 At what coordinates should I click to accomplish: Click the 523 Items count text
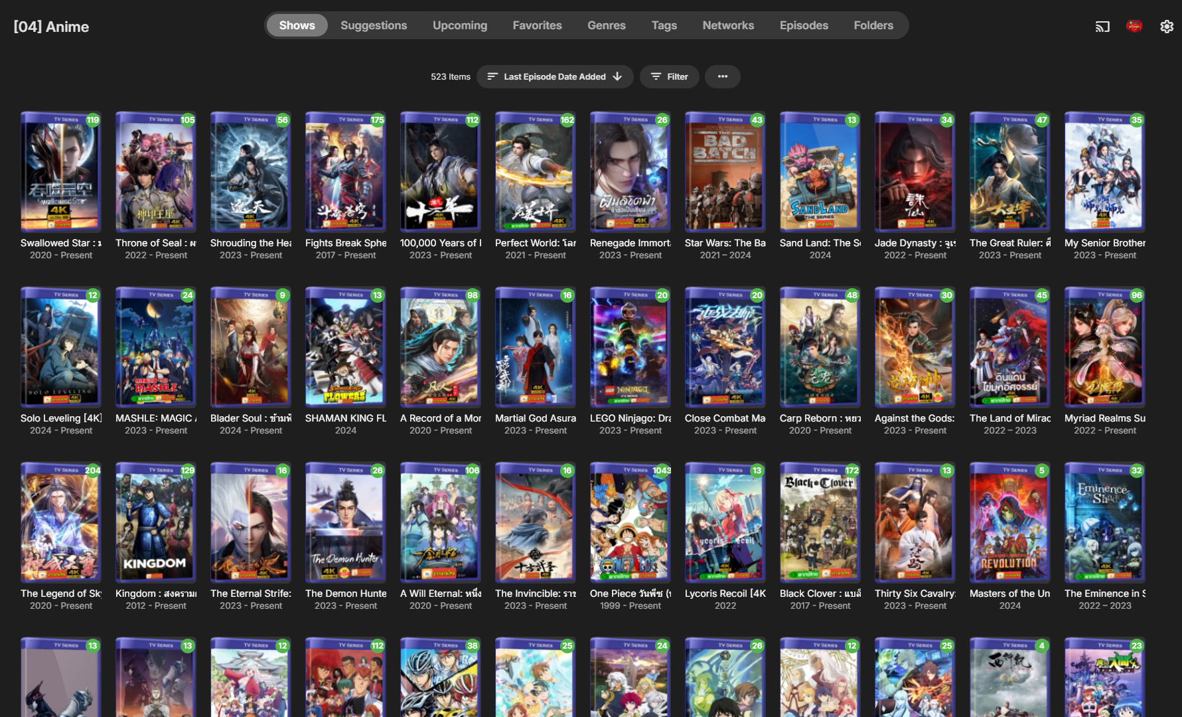[x=451, y=76]
